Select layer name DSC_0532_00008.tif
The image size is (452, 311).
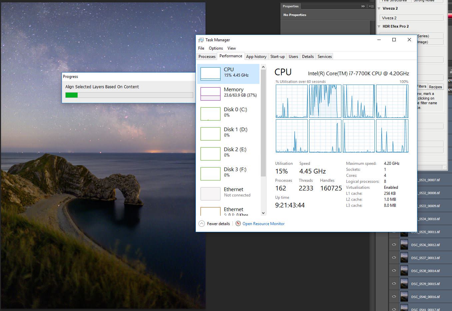[428, 193]
